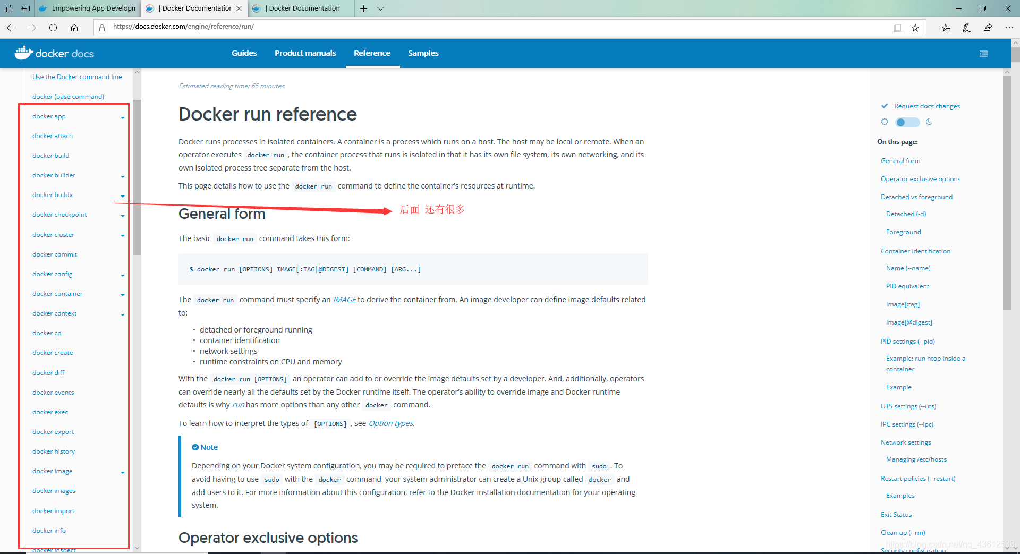The height and width of the screenshot is (554, 1020).
Task: Open a new browser tab
Action: pos(363,8)
